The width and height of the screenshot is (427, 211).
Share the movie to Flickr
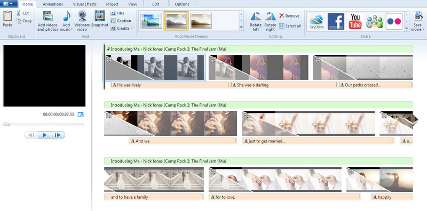tap(394, 21)
